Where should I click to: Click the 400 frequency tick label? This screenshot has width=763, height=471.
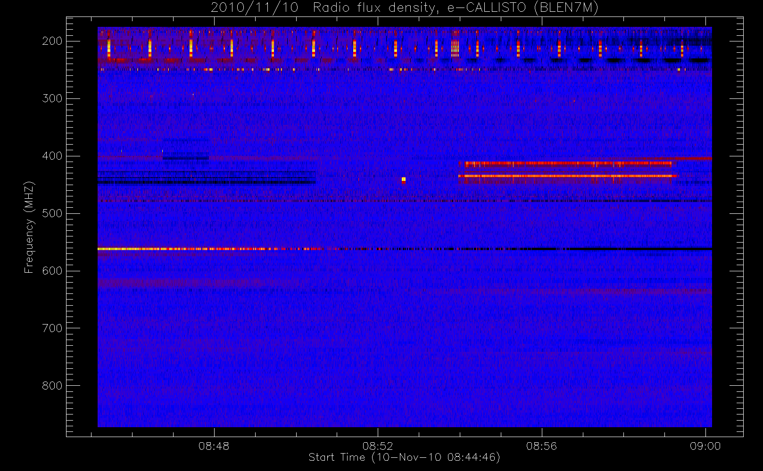coord(52,156)
